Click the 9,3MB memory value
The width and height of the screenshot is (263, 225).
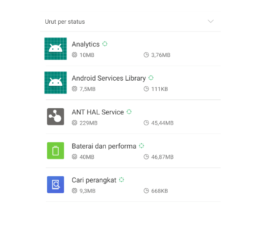click(x=88, y=191)
